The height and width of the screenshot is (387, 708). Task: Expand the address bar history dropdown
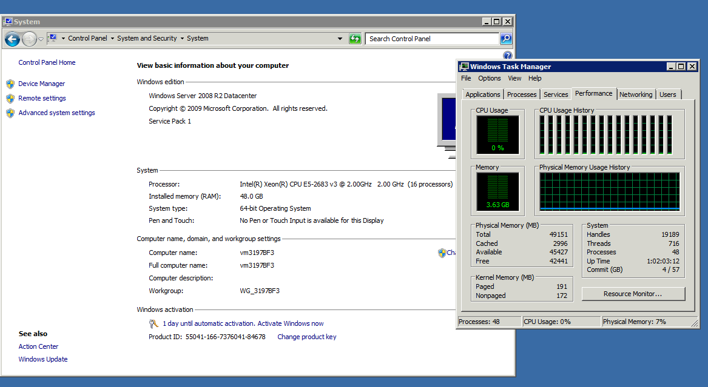coord(340,39)
